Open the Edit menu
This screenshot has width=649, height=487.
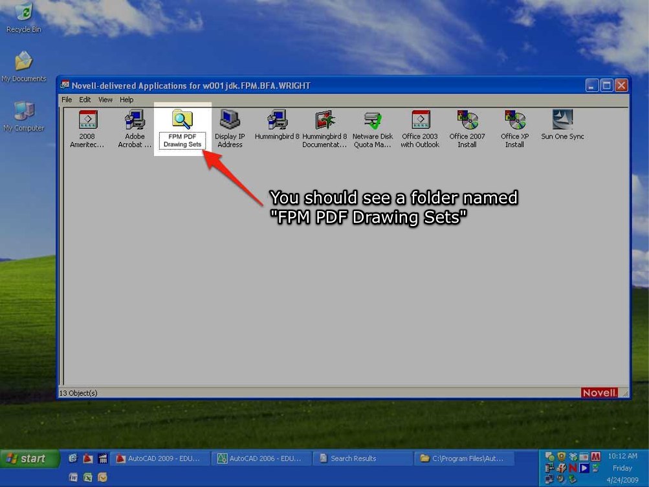coord(85,100)
